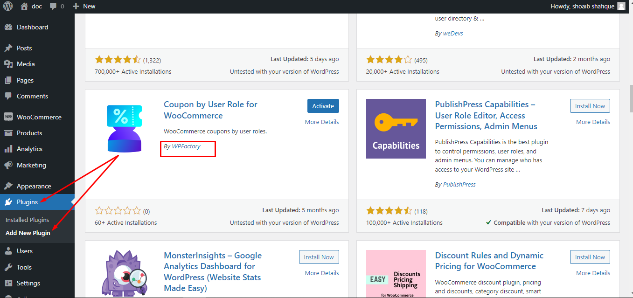Open More Details for Coupon by User Role
The image size is (633, 298).
point(322,122)
